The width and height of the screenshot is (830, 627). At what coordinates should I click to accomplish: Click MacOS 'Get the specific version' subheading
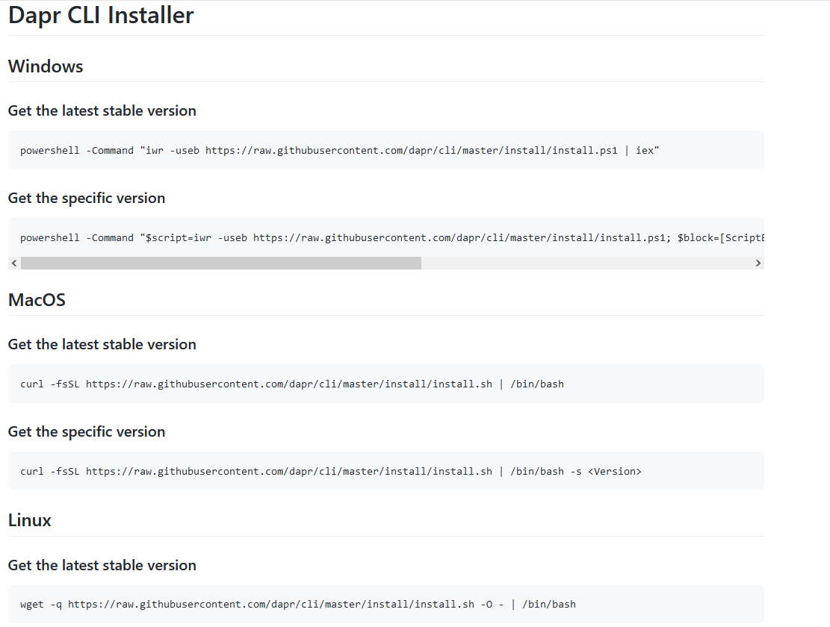(86, 432)
